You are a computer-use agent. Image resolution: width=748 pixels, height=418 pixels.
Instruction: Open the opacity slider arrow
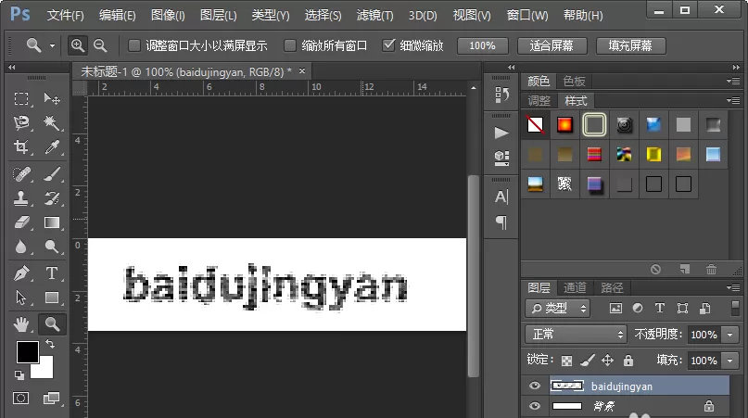click(x=729, y=335)
